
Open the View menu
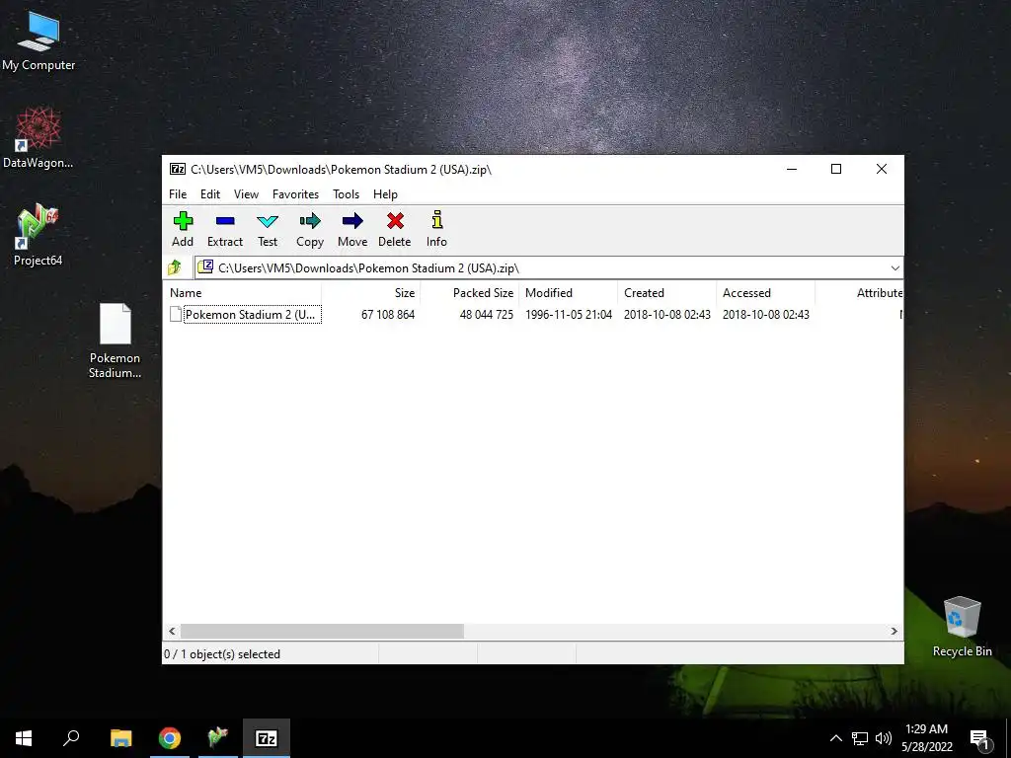[x=246, y=194]
